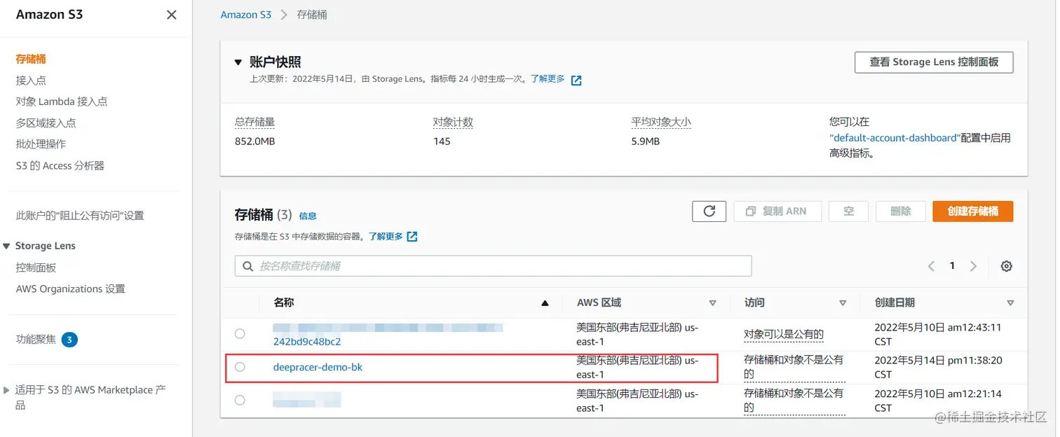Open 此账户的"阻止公有访问"设置

80,216
